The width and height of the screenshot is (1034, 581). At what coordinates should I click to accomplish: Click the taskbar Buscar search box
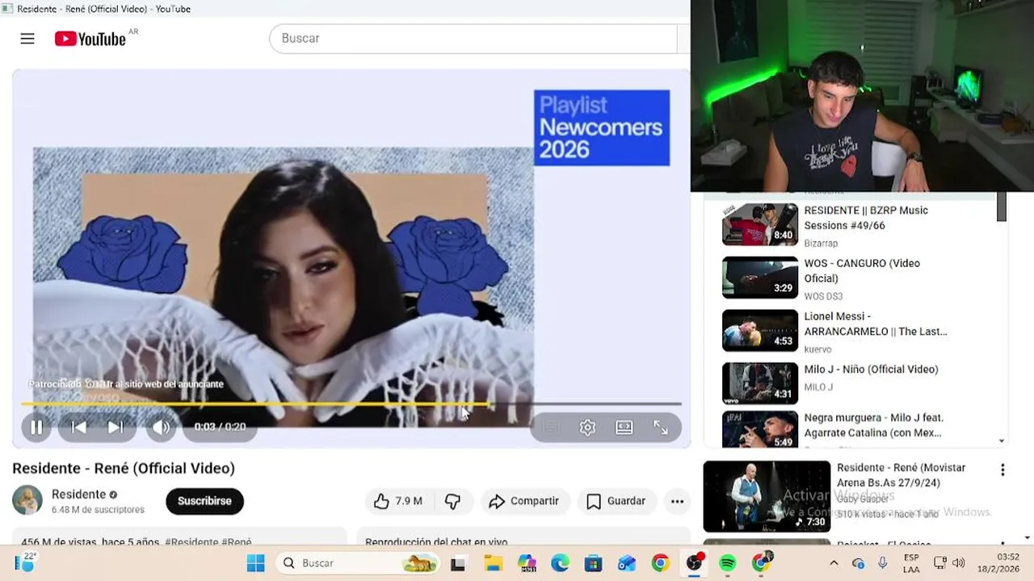(358, 562)
